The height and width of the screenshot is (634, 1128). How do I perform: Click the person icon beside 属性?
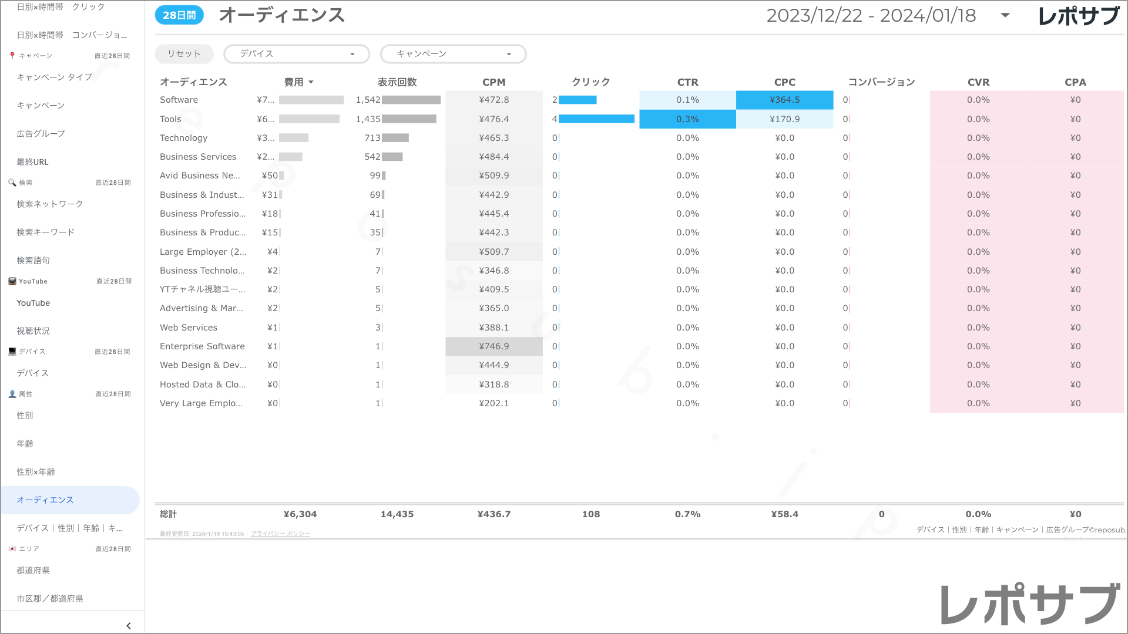(x=12, y=394)
